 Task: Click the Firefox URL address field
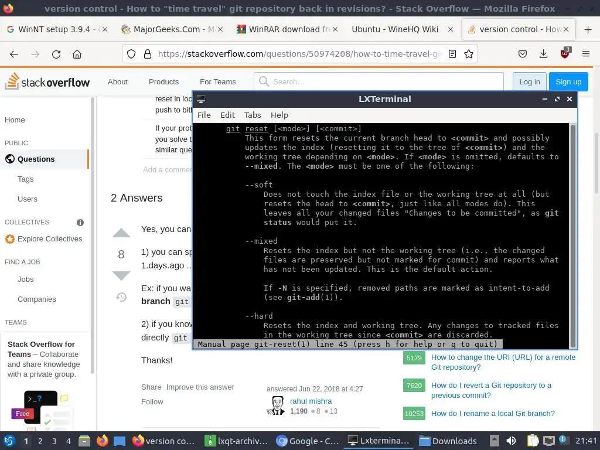[x=299, y=54]
